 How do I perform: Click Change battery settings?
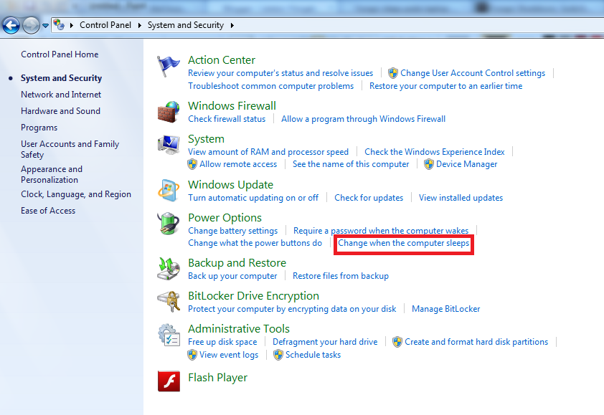[232, 231]
